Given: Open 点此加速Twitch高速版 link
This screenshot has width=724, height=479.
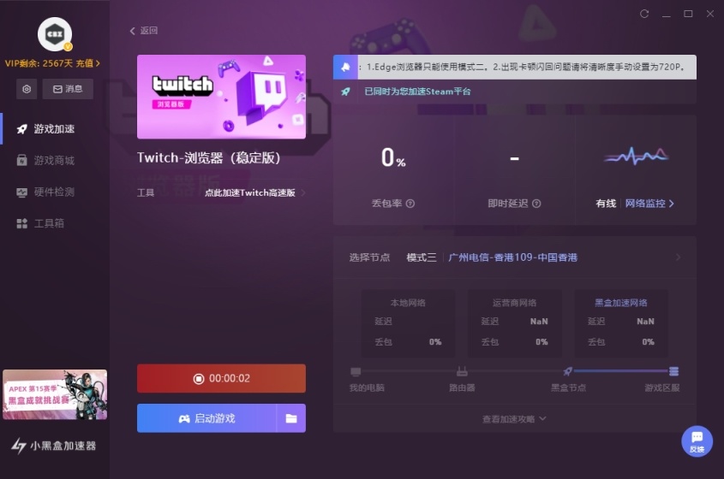Looking at the screenshot, I should tap(250, 192).
